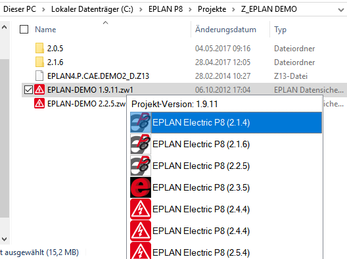
Task: Choose EPLAN Electric P8 (2.5.4) entry
Action: (226, 251)
